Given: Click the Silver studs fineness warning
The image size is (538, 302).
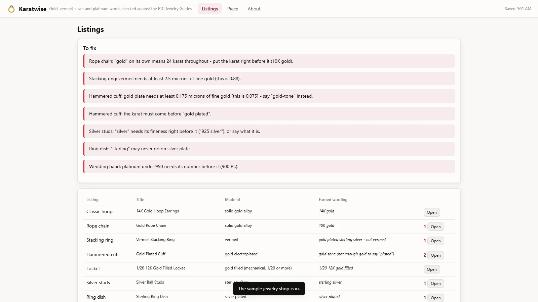Looking at the screenshot, I should (x=269, y=131).
